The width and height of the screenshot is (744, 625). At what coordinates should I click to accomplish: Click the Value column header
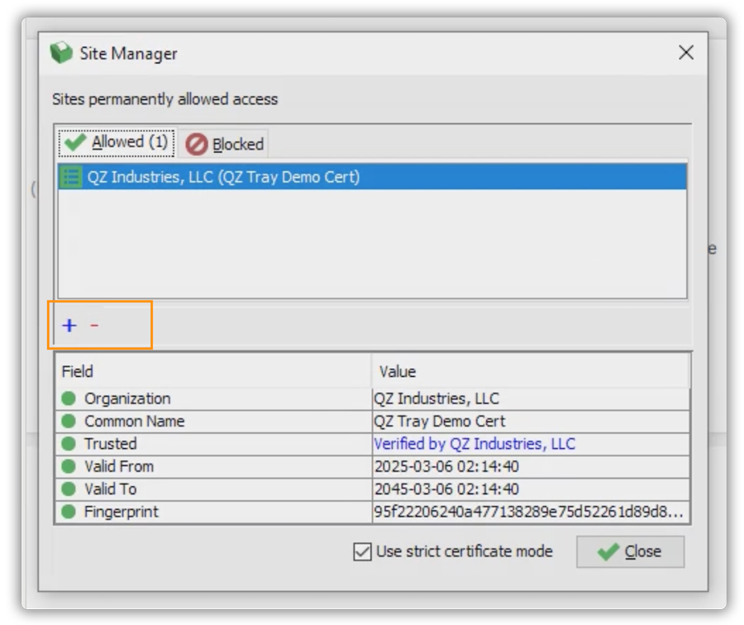coord(531,371)
